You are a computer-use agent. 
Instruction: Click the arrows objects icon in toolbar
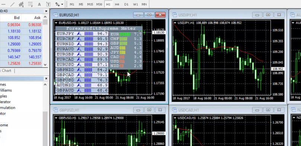tap(57, 4)
